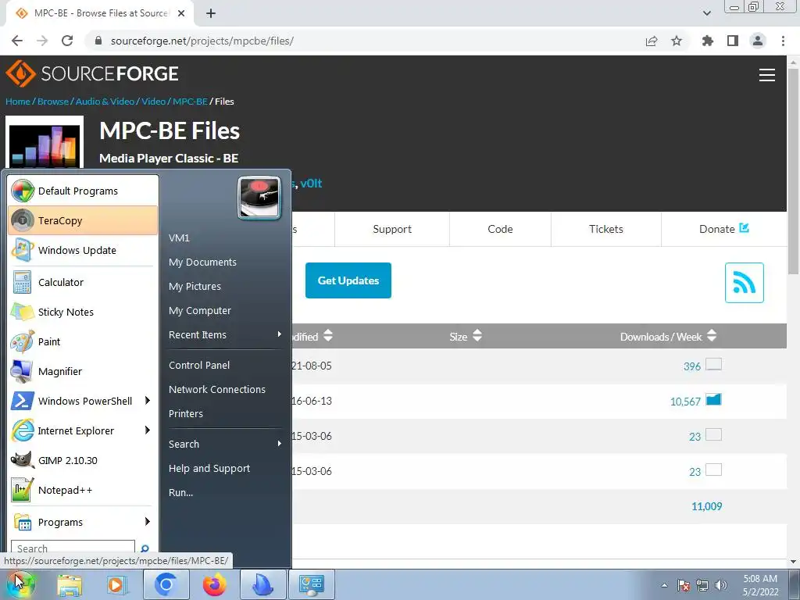
Task: Open the Programs folder in the Start menu
Action: [83, 522]
